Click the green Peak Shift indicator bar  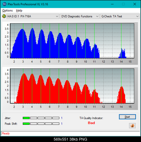(26, 124)
